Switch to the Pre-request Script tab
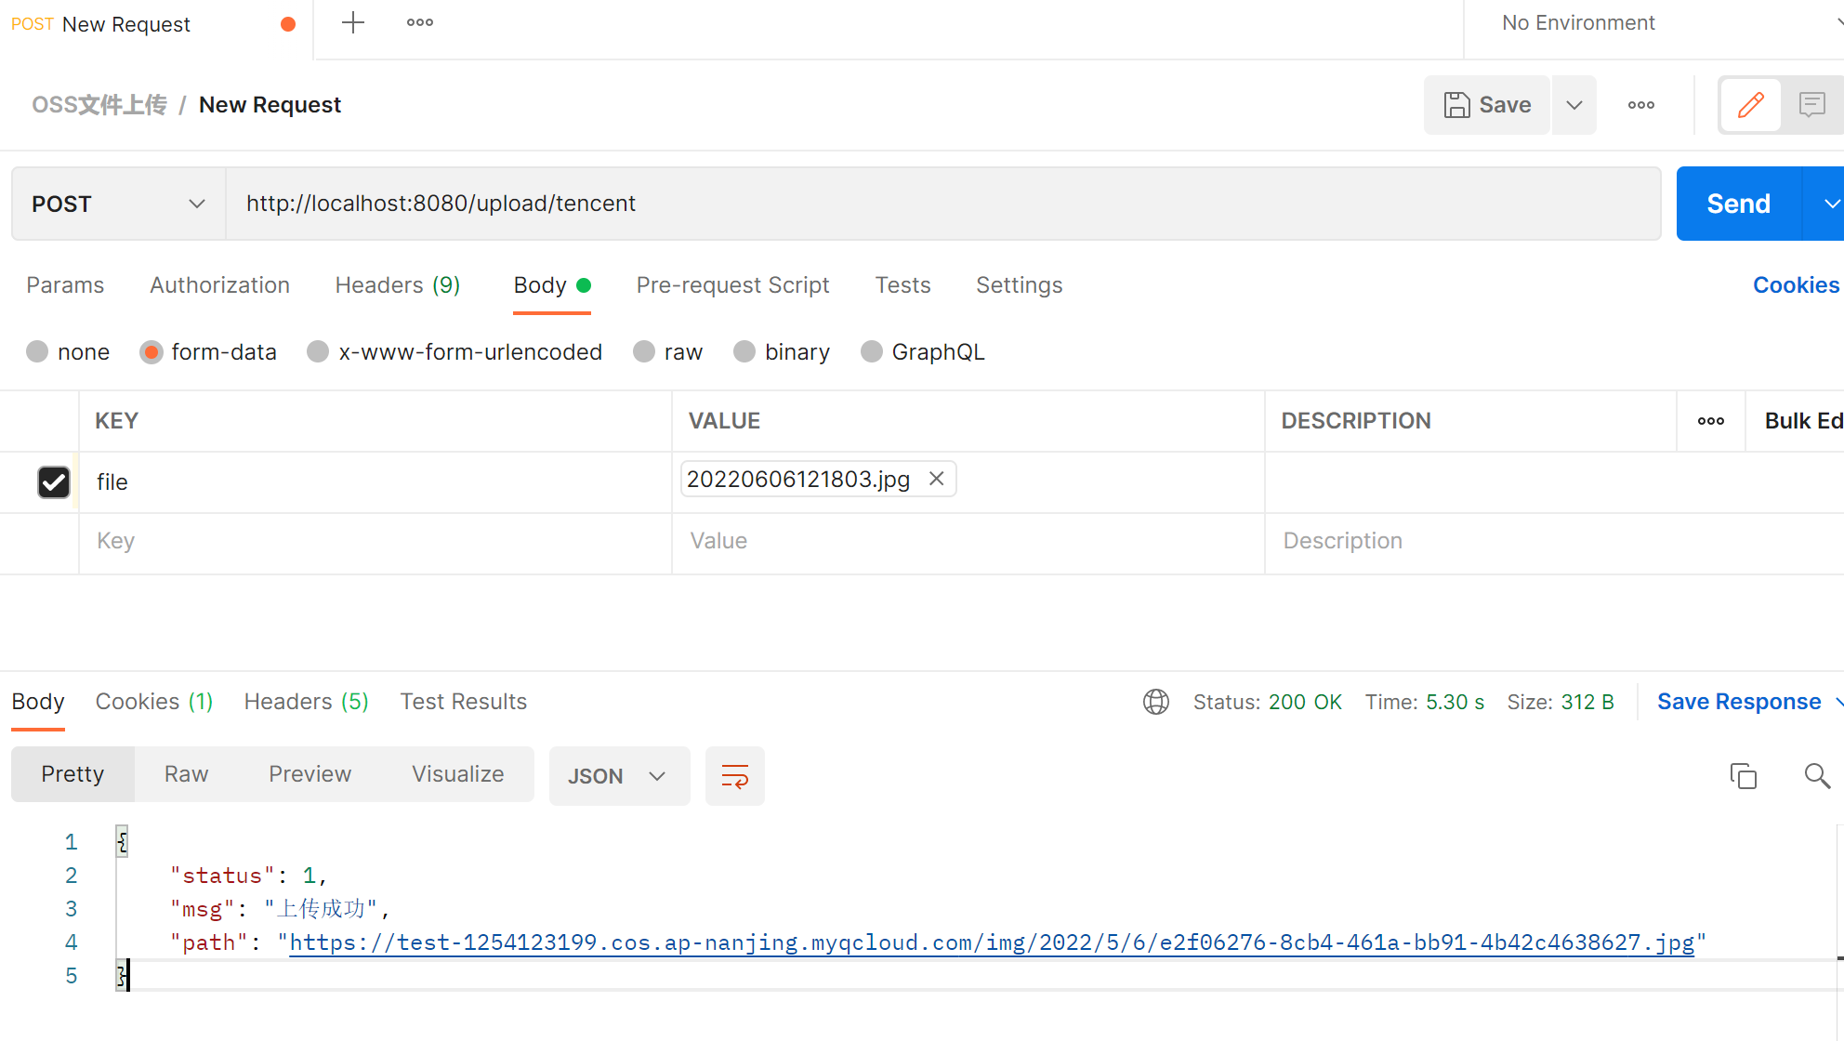Screen dimensions: 1844x1041 pos(732,285)
